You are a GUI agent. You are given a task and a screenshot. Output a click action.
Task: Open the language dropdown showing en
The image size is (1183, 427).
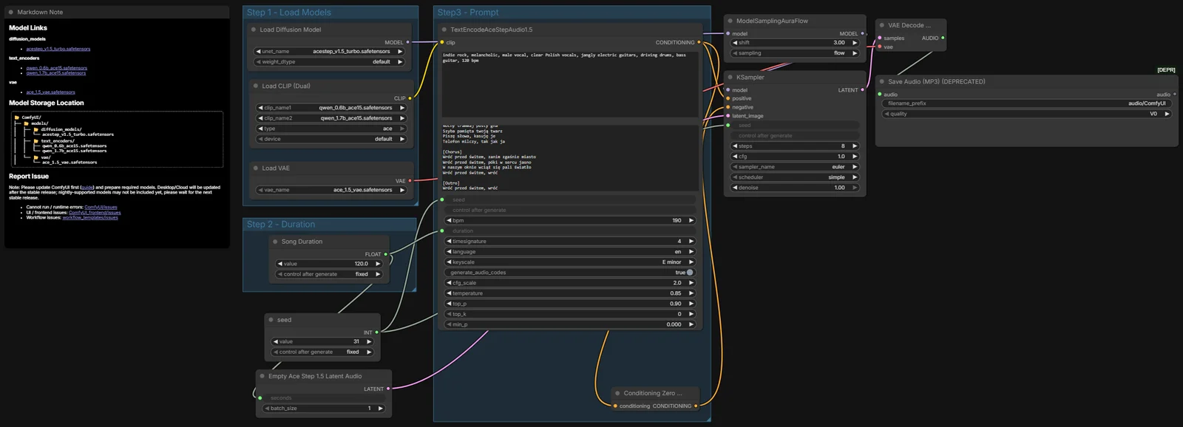[x=570, y=252]
